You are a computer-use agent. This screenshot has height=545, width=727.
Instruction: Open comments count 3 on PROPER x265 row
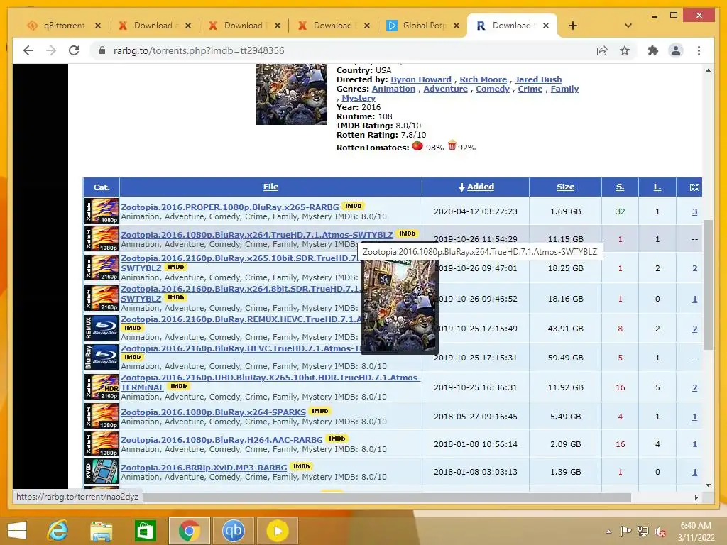tap(694, 211)
